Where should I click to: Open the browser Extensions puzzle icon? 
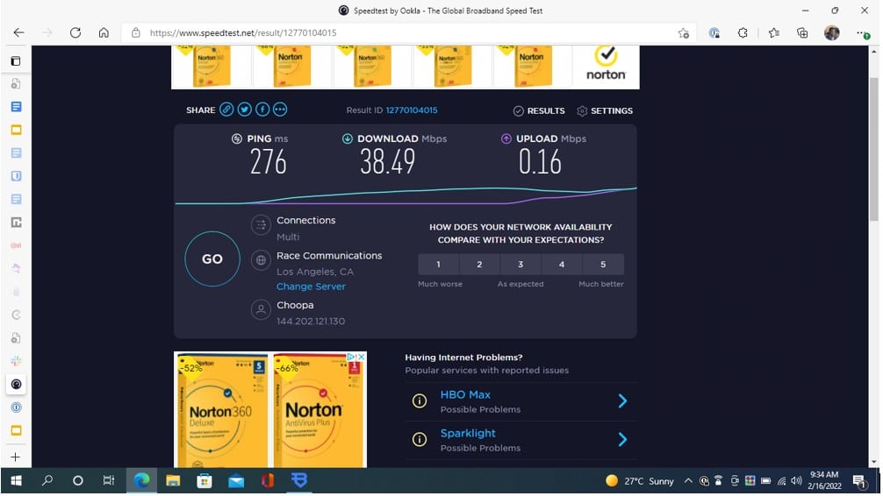tap(743, 32)
